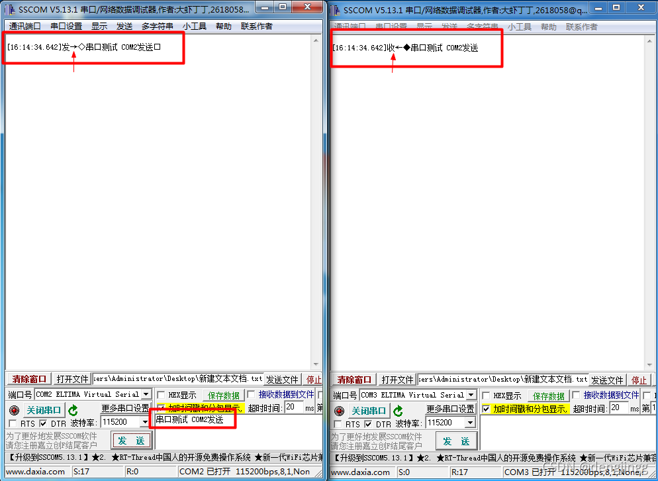Open the 串口设置 menu in left window
This screenshot has width=658, height=481.
point(64,26)
